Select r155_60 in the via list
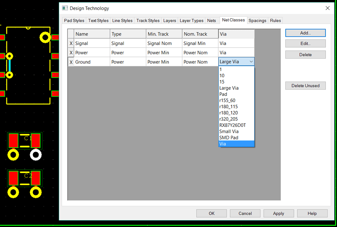 [236, 100]
